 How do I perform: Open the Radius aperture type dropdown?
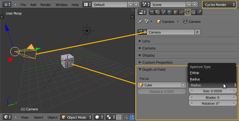(213, 85)
